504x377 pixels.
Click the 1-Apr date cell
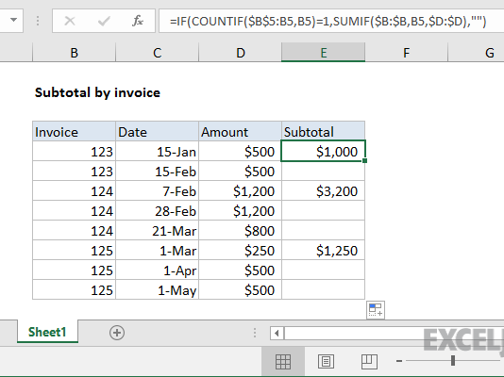pyautogui.click(x=158, y=270)
